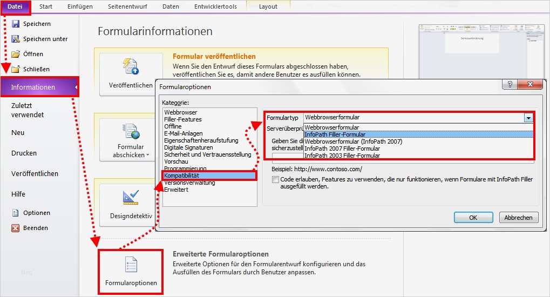The height and width of the screenshot is (297, 550).
Task: Open the Entwicklertools tab
Action: [x=215, y=6]
